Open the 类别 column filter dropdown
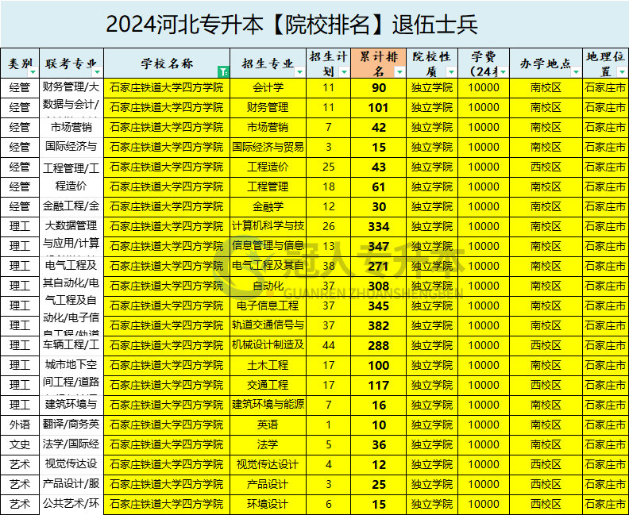This screenshot has height=515, width=629. click(x=36, y=71)
